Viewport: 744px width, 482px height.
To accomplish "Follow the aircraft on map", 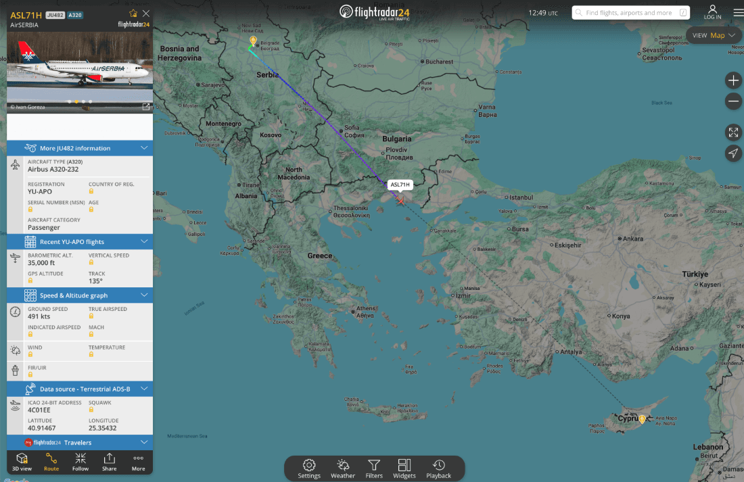I will coord(80,462).
